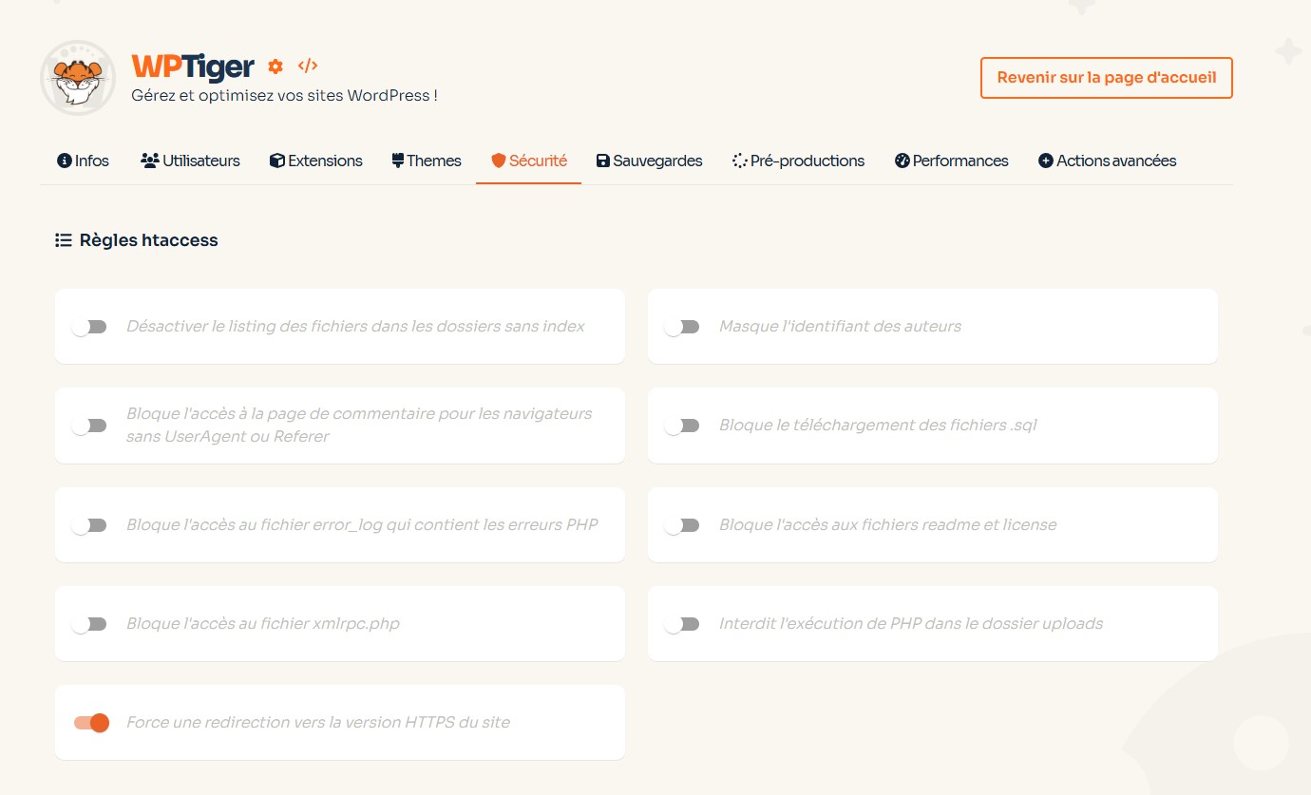The height and width of the screenshot is (795, 1311).
Task: Open the Extensions tab
Action: click(x=315, y=161)
